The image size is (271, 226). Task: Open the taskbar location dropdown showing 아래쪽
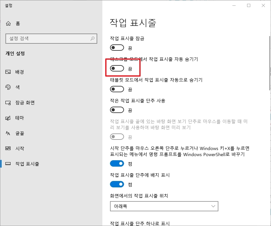point(164,206)
